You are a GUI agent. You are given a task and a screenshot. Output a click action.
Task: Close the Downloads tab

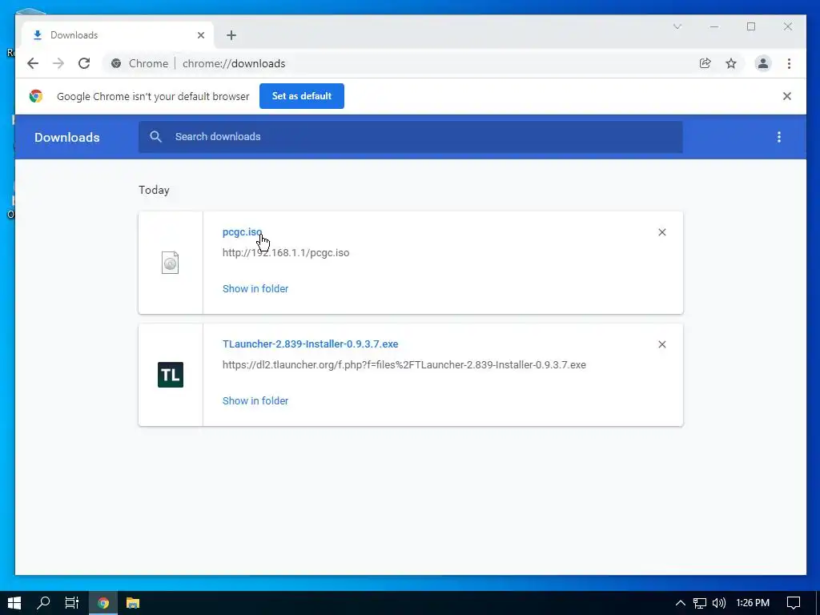201,35
